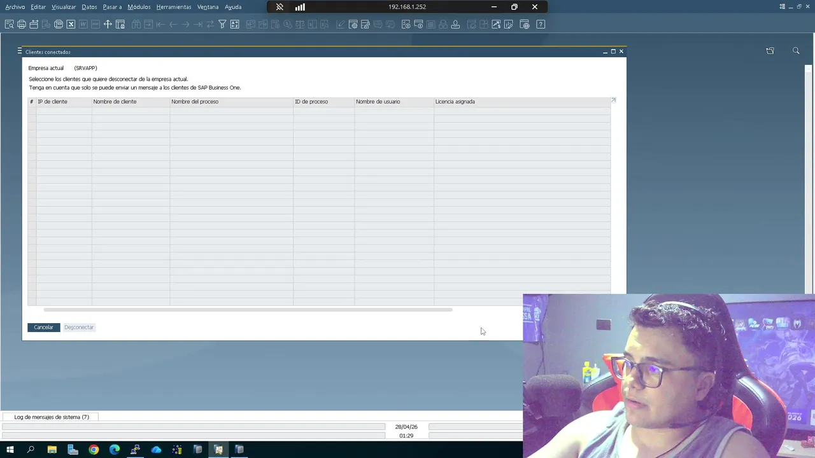
Task: Click the chart-with-pencil toolbar icon
Action: point(508,24)
